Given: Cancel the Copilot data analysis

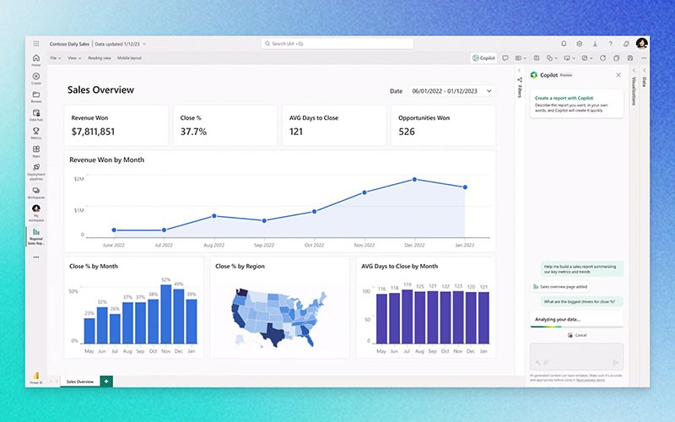Looking at the screenshot, I should [577, 335].
